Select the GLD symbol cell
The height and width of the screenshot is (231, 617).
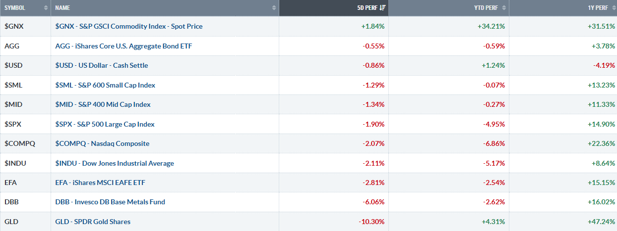pos(11,222)
